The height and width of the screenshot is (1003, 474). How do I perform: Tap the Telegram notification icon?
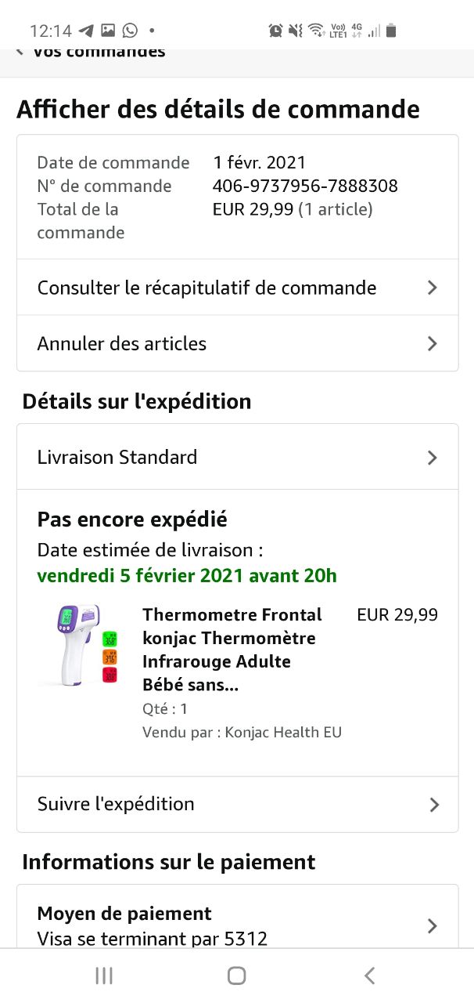click(x=86, y=31)
